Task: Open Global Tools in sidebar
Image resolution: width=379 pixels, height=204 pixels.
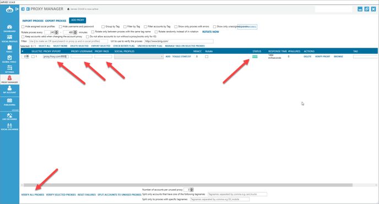Action: point(9,59)
